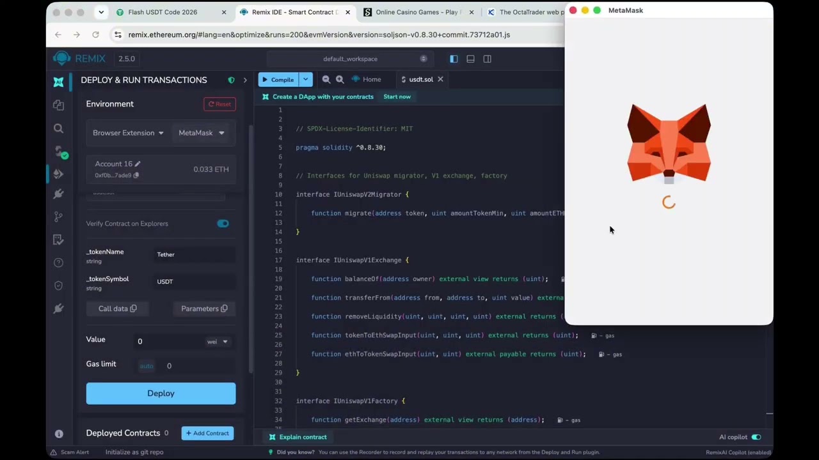Select the Remix IDE browser tab

(296, 12)
